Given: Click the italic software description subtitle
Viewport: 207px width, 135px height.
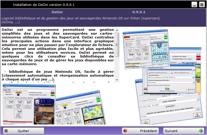Looking at the screenshot, I should coord(81,20).
